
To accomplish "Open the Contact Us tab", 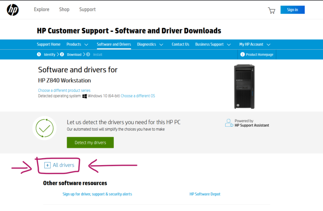I will coord(180,44).
